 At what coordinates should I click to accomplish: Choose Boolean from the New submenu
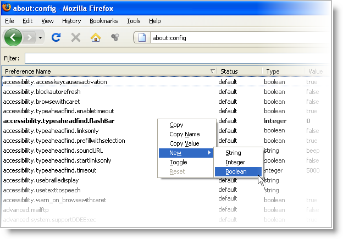pyautogui.click(x=236, y=171)
